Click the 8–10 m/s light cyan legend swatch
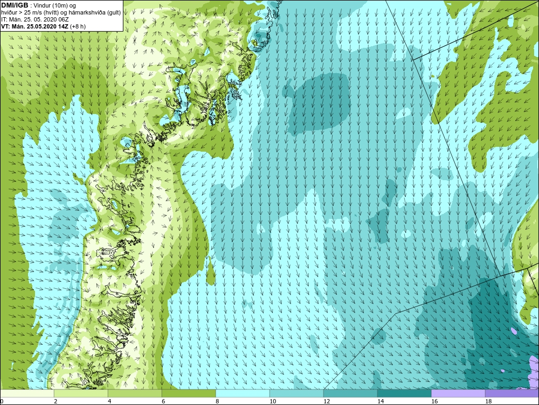The height and width of the screenshot is (405, 539). (243, 393)
